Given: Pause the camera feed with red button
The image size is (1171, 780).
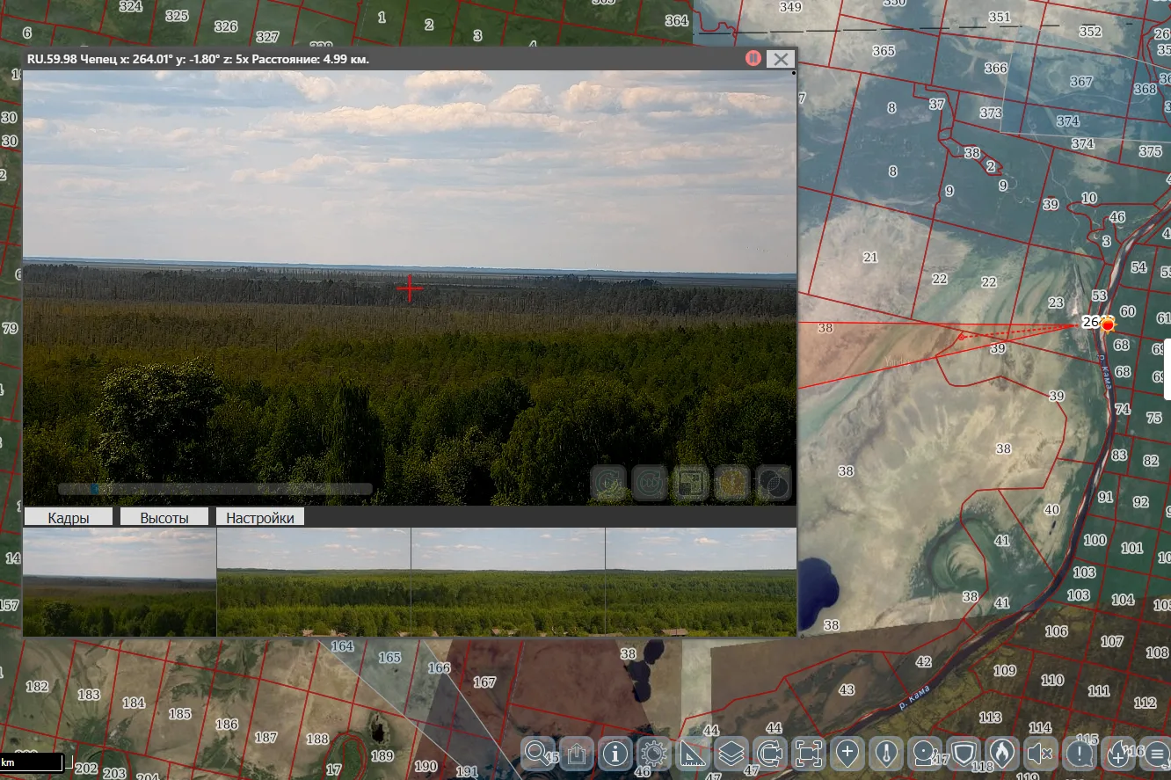Looking at the screenshot, I should [x=753, y=58].
